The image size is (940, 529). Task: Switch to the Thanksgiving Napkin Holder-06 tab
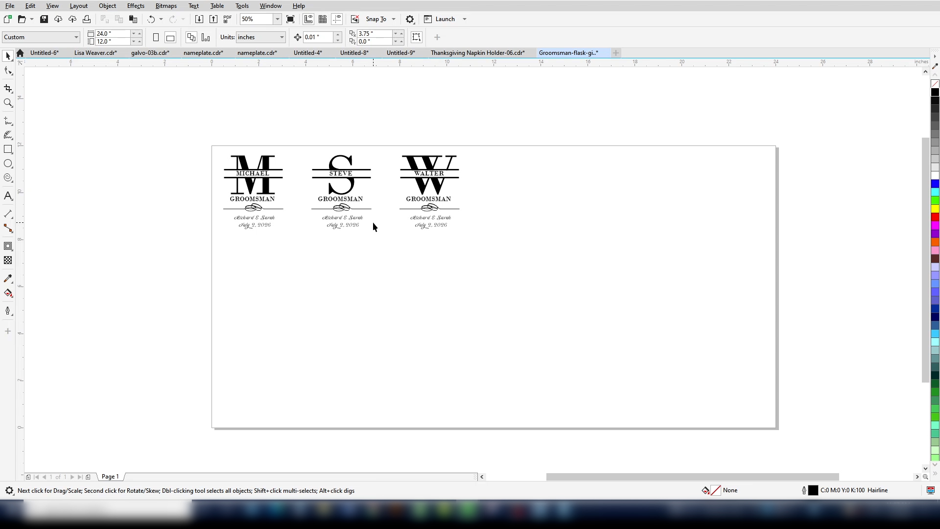point(478,52)
